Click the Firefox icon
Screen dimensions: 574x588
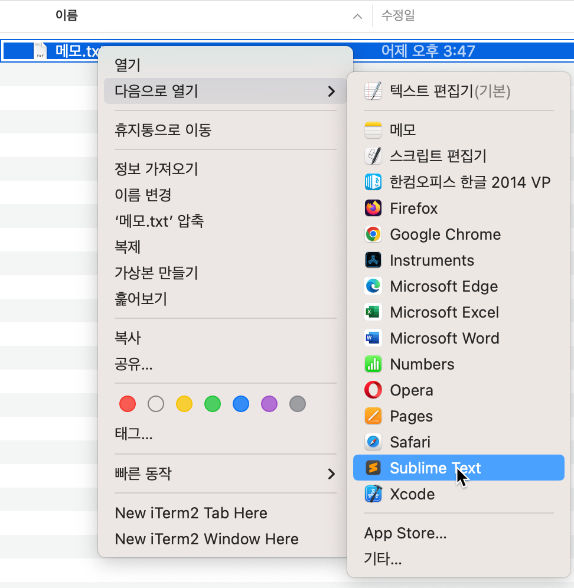coord(373,208)
